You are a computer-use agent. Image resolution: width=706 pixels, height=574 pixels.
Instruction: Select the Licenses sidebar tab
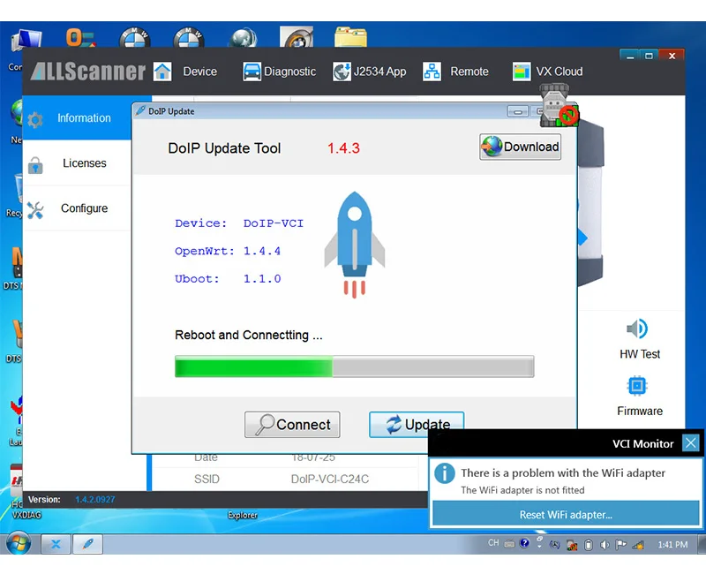click(77, 163)
